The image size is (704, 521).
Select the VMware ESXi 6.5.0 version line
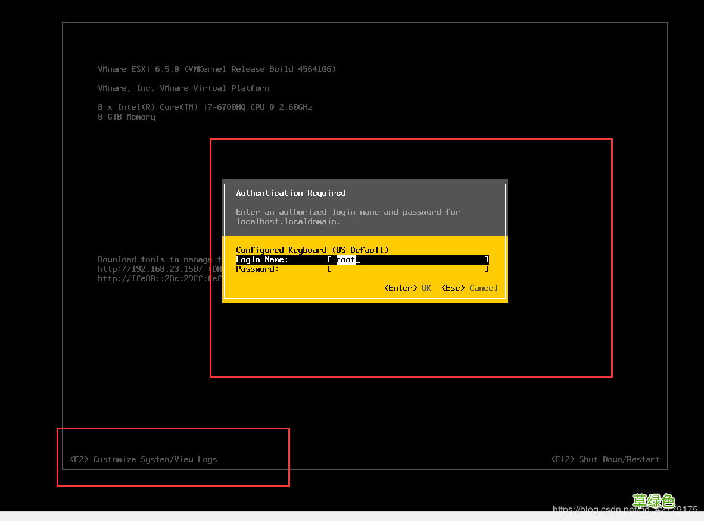(x=217, y=69)
